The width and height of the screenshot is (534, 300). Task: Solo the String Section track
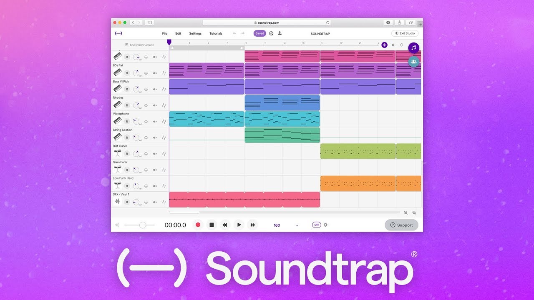146,137
